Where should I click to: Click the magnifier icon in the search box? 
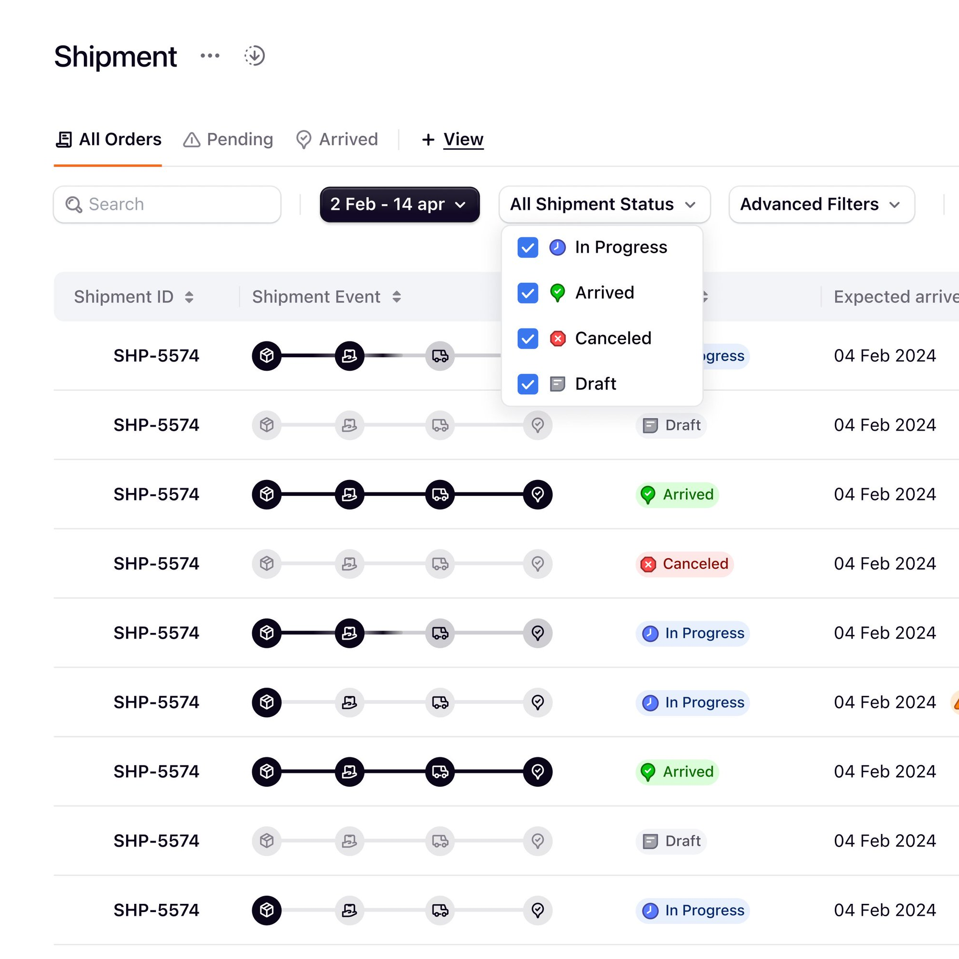point(74,205)
